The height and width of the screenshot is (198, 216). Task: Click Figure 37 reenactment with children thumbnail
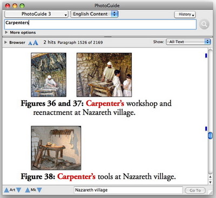tap(104, 75)
